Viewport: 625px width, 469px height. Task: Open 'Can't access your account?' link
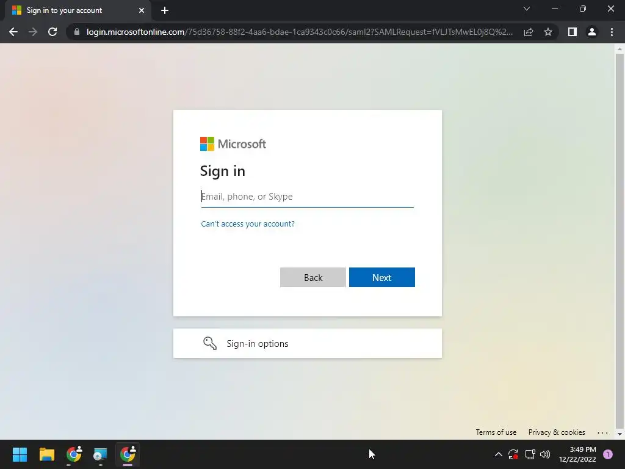[248, 224]
